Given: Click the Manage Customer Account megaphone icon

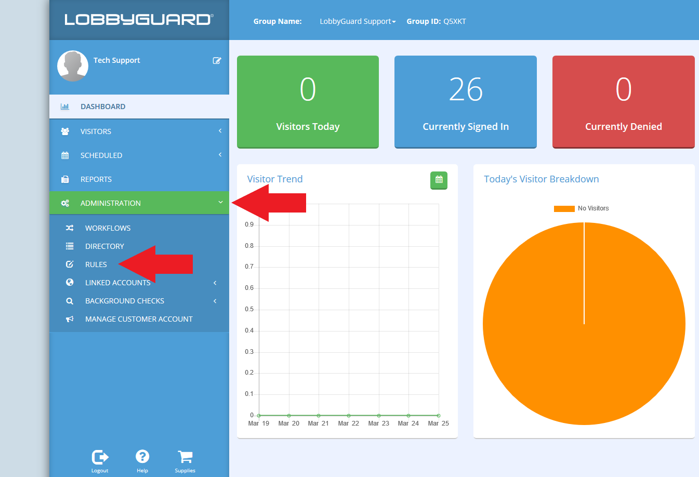Looking at the screenshot, I should point(70,319).
